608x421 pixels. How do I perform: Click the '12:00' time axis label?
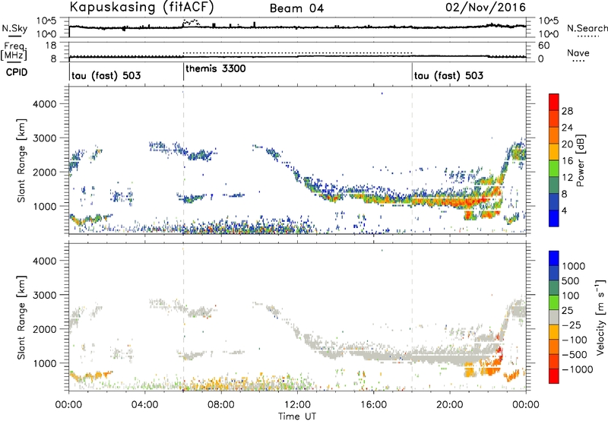297,405
